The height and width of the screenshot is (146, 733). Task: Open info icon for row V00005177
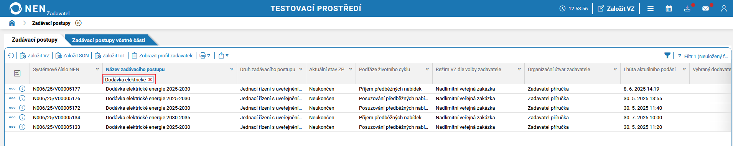(22, 89)
